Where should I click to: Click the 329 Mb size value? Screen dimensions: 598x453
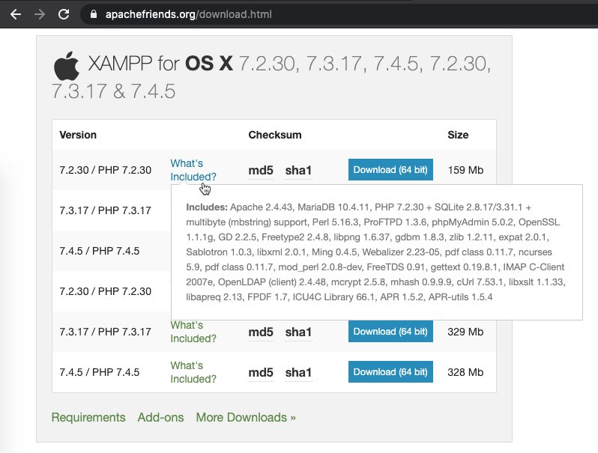point(465,332)
